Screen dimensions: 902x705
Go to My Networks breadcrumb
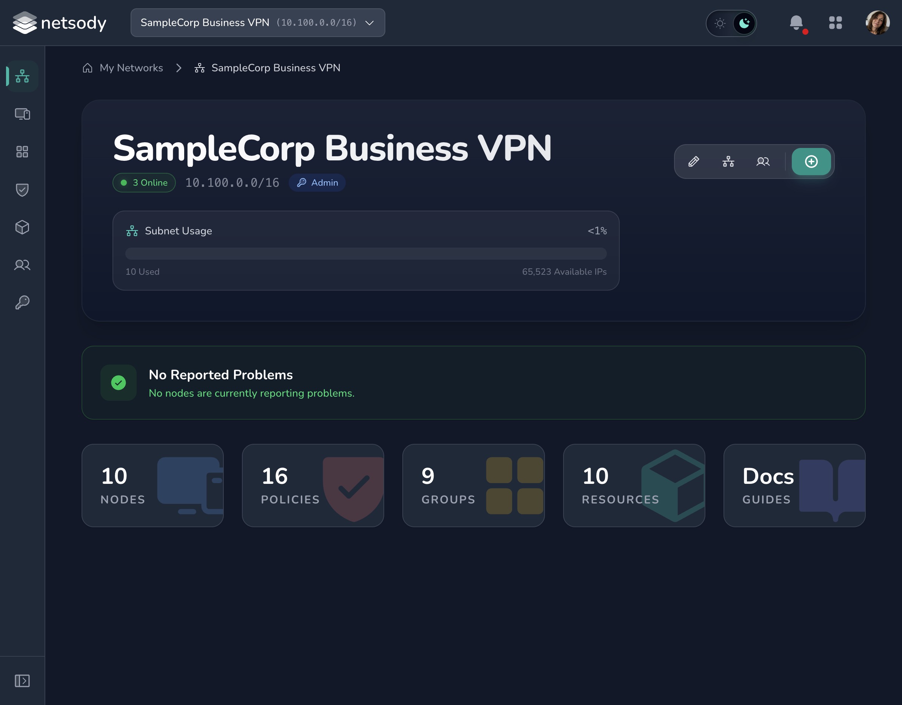pos(131,68)
